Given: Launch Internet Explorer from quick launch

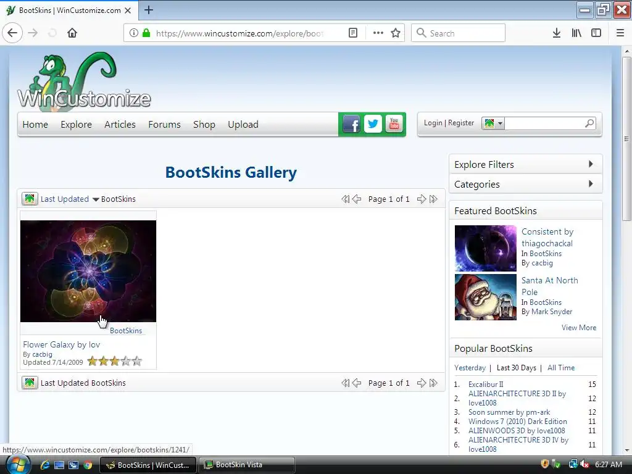Looking at the screenshot, I should 45,465.
